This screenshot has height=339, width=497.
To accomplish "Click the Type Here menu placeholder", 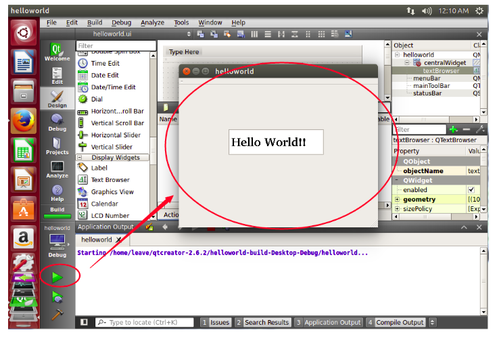I will pyautogui.click(x=184, y=51).
